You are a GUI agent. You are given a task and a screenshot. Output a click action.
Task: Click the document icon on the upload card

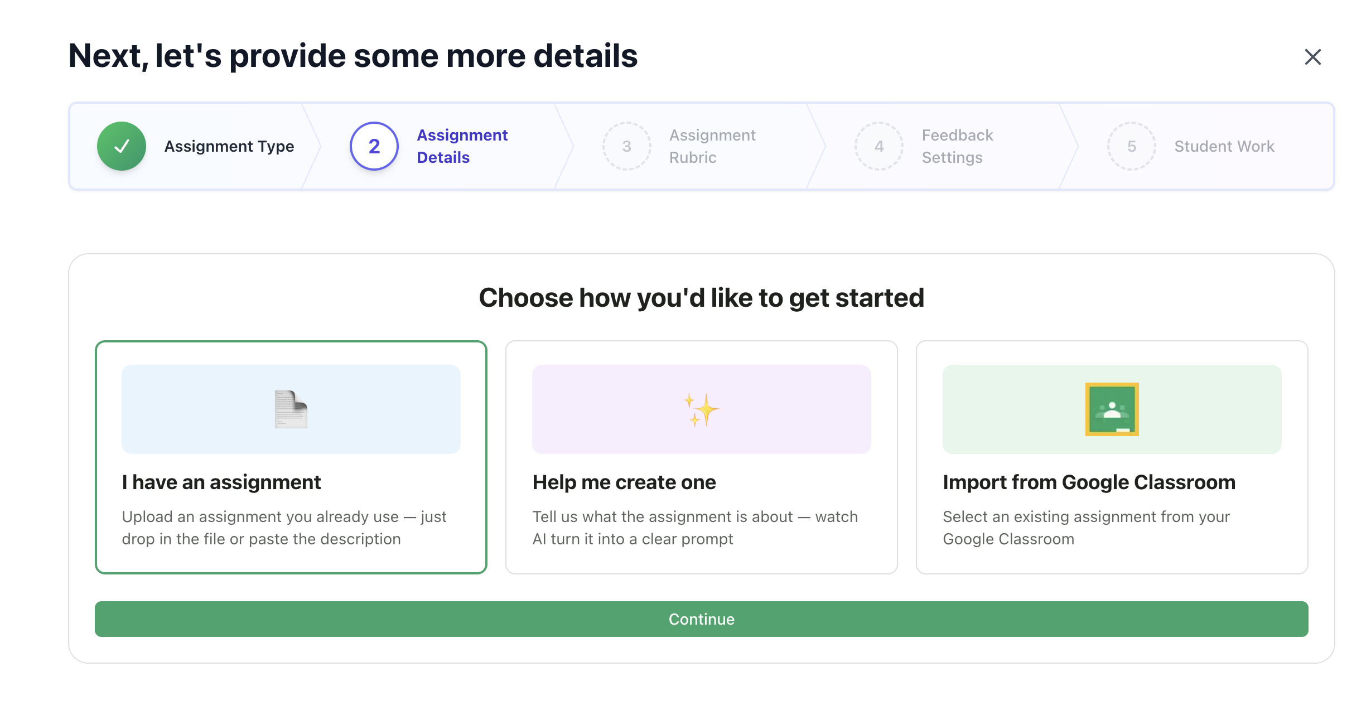tap(291, 409)
